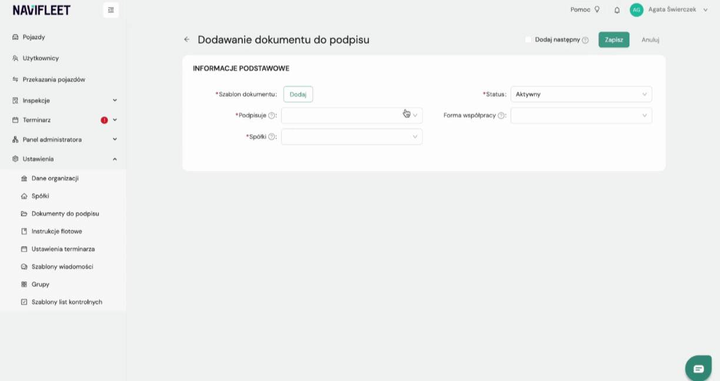Click the red alert badge on Terminarz
The width and height of the screenshot is (720, 381).
(x=104, y=120)
